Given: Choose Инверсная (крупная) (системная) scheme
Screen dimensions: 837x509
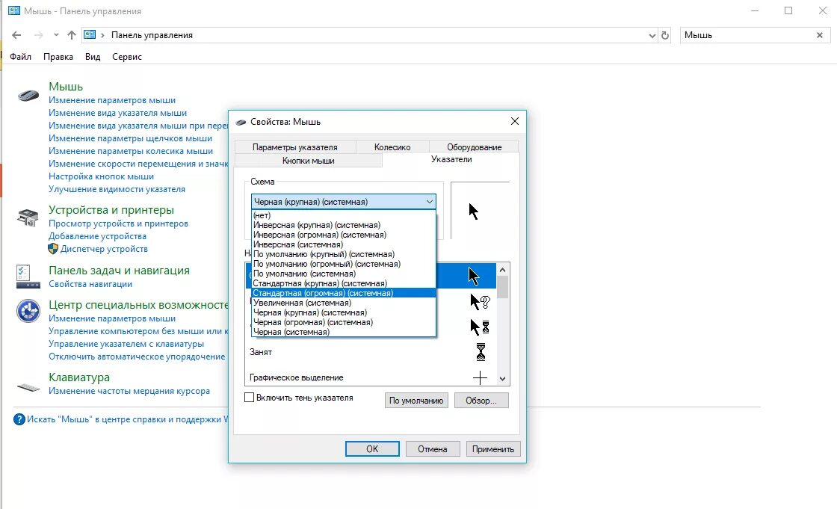Looking at the screenshot, I should point(343,225).
